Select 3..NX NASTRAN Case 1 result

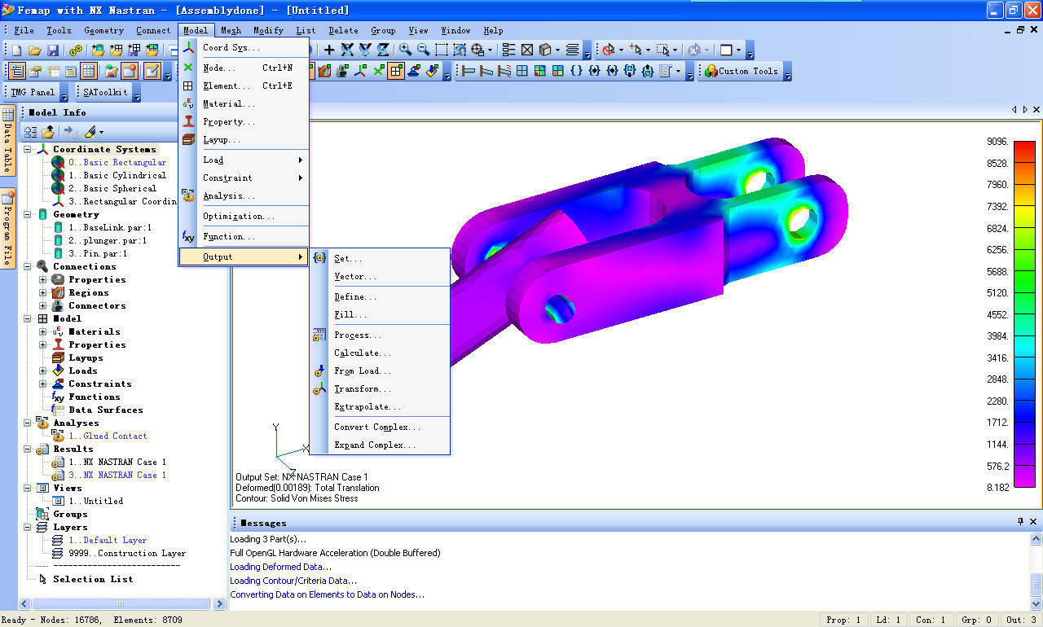(x=117, y=475)
